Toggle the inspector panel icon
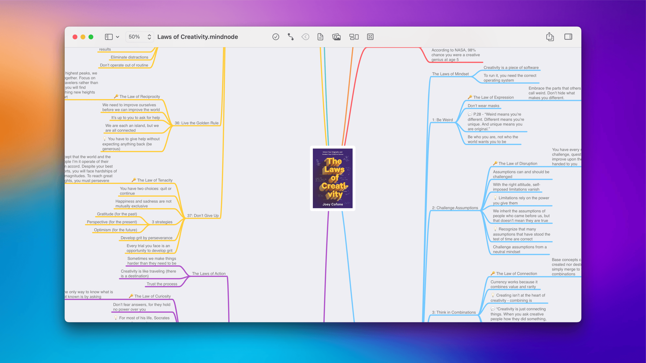This screenshot has width=646, height=363. 568,37
